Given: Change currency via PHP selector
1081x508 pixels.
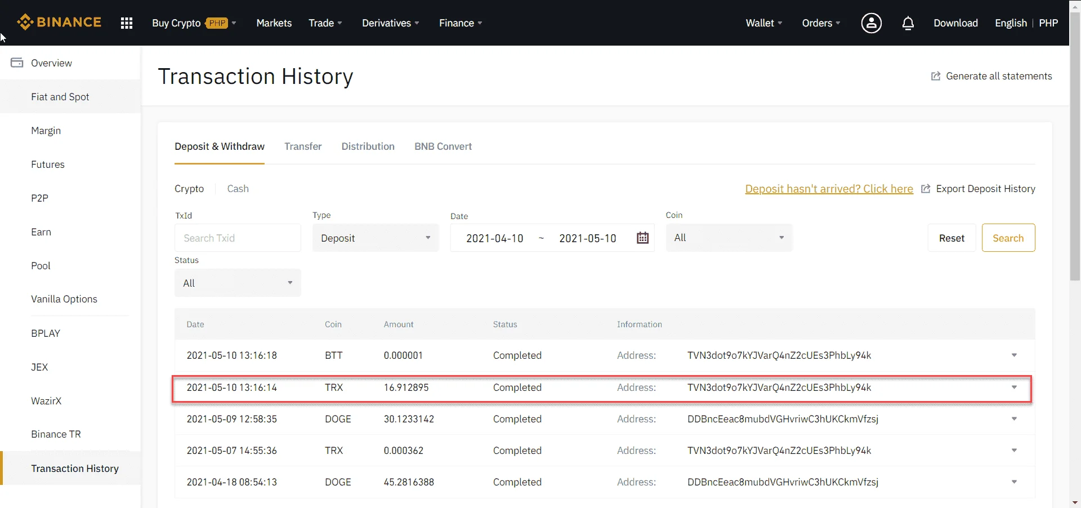Looking at the screenshot, I should 1048,23.
